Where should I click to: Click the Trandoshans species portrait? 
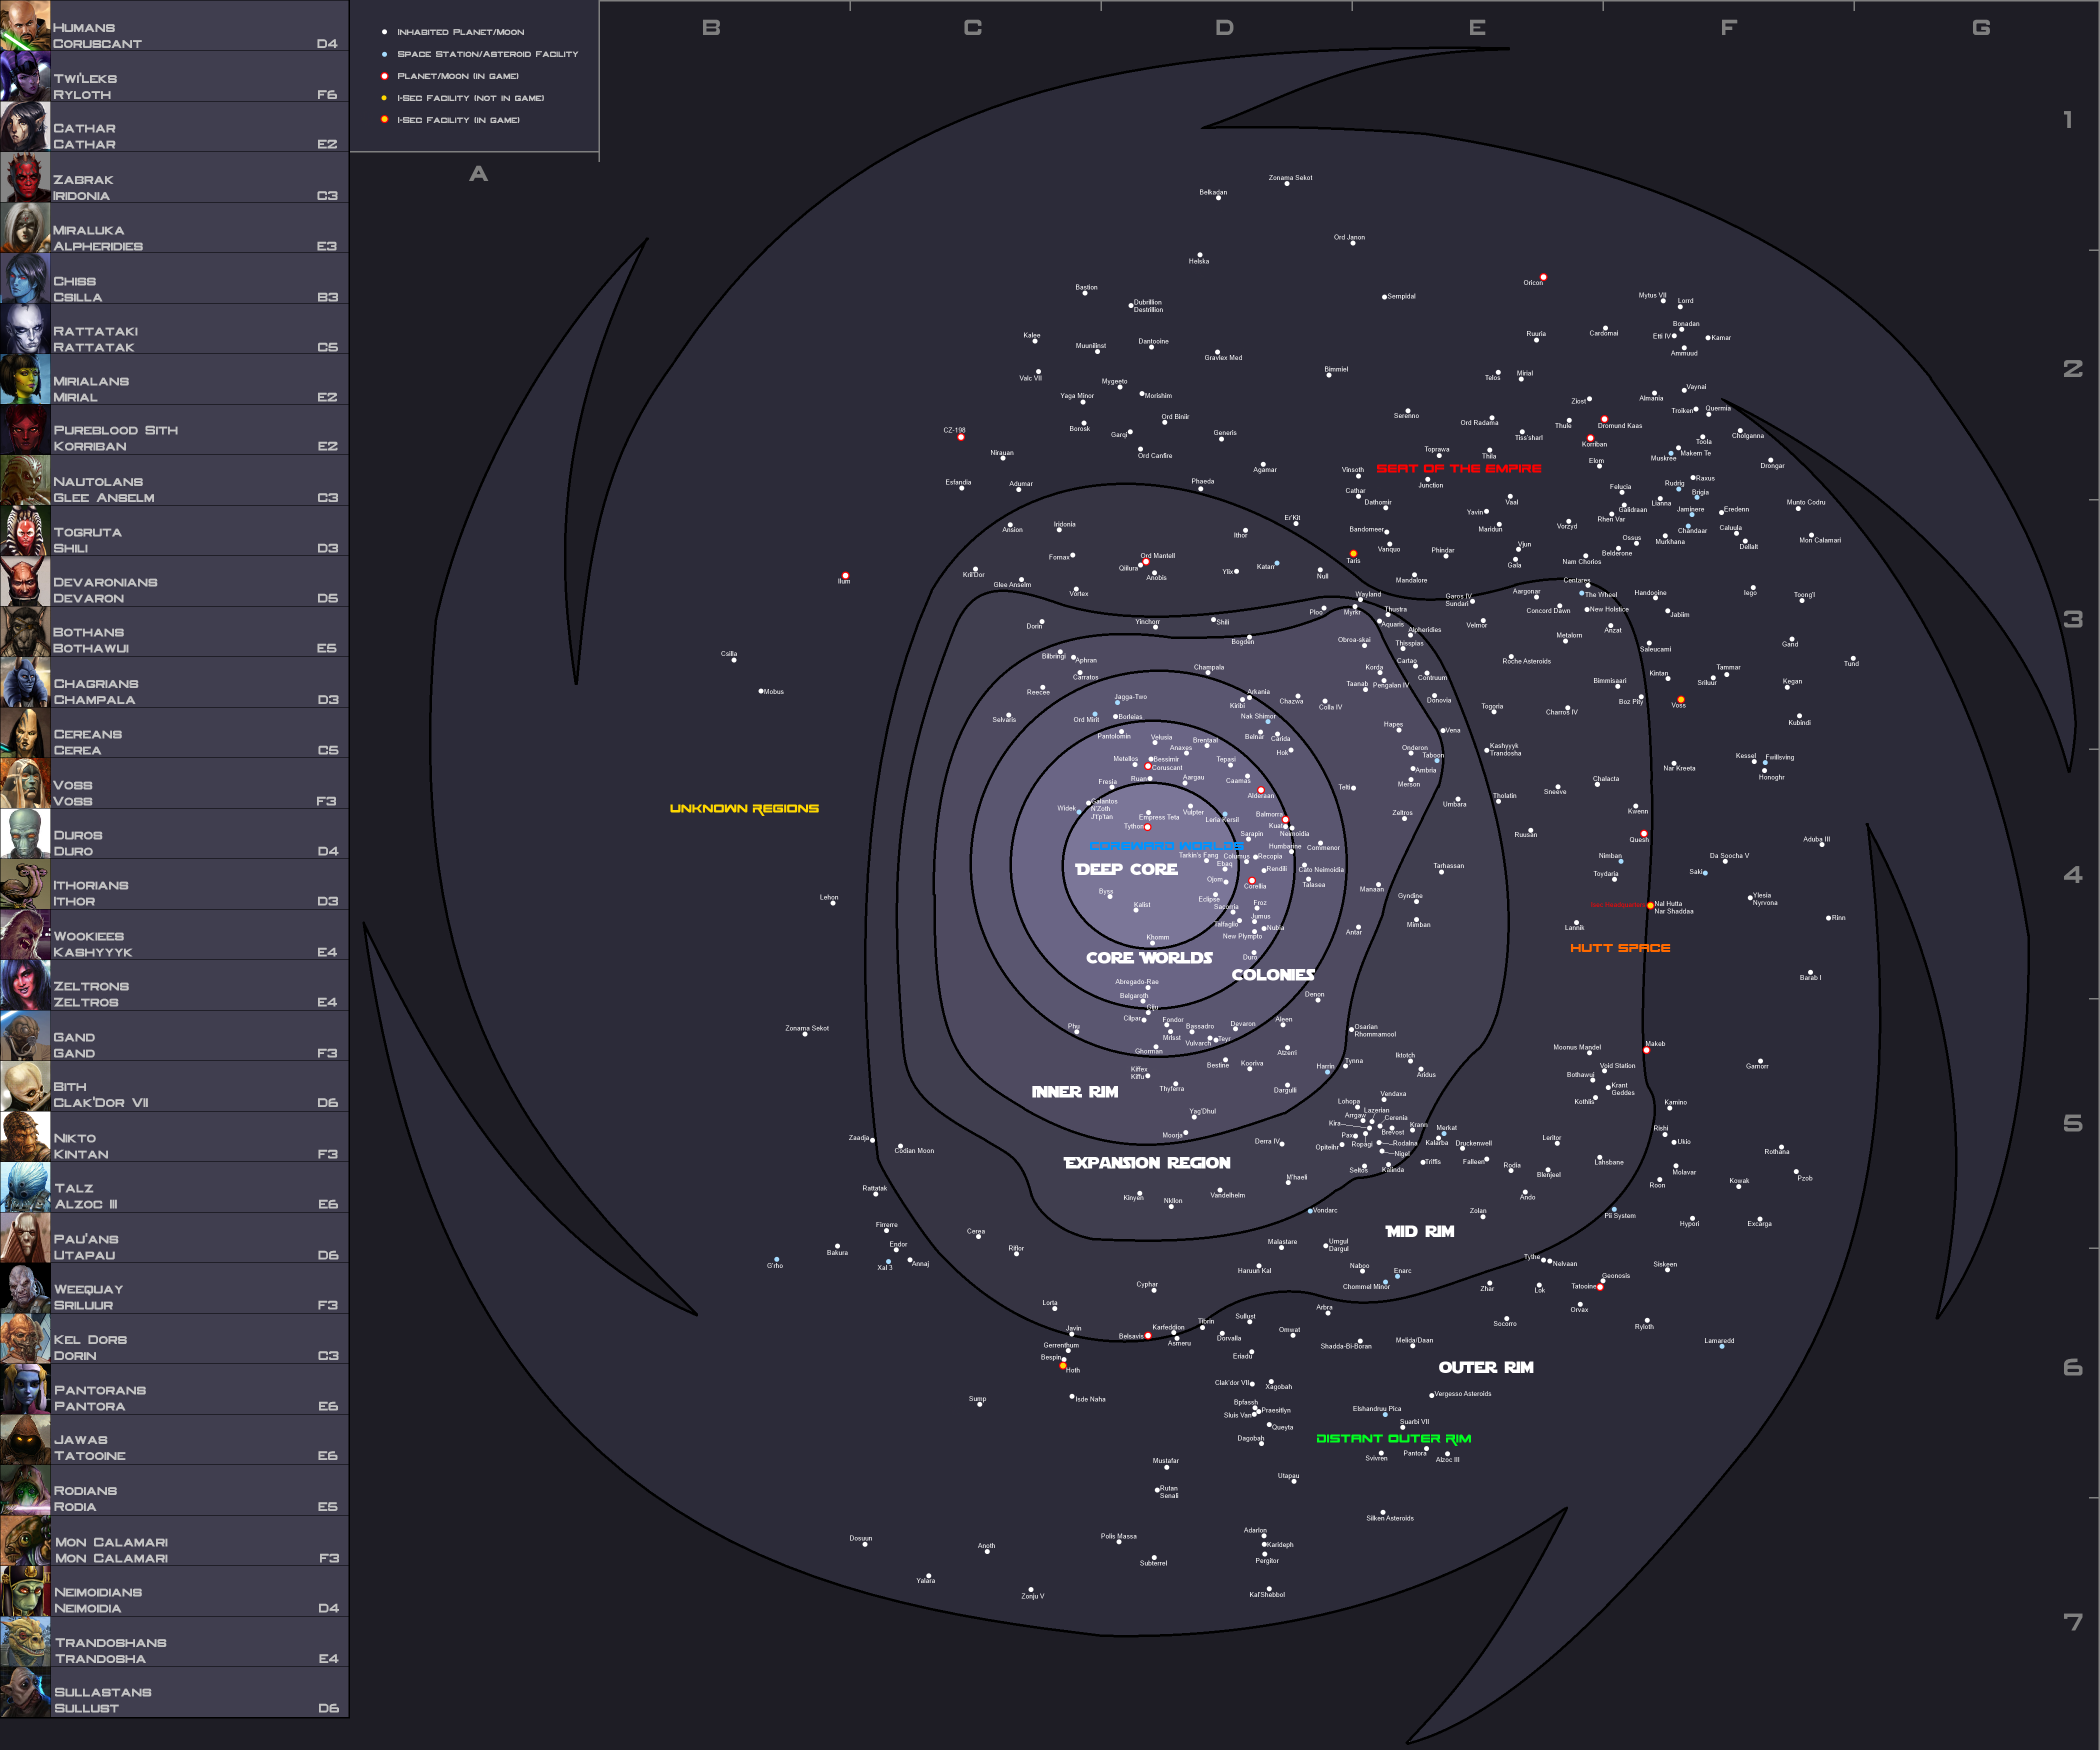(x=25, y=1641)
